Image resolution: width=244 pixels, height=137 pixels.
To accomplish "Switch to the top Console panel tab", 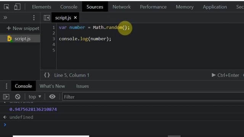I will click(x=69, y=7).
